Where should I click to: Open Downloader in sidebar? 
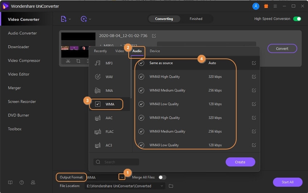tap(18, 47)
